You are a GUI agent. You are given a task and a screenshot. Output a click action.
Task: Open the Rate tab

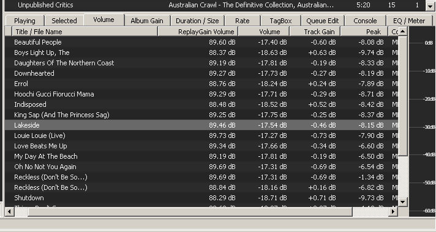pyautogui.click(x=242, y=21)
